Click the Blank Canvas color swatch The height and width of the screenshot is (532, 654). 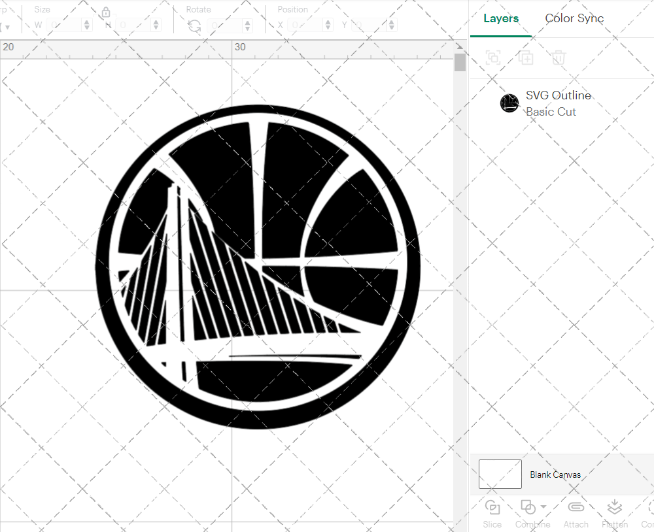500,474
